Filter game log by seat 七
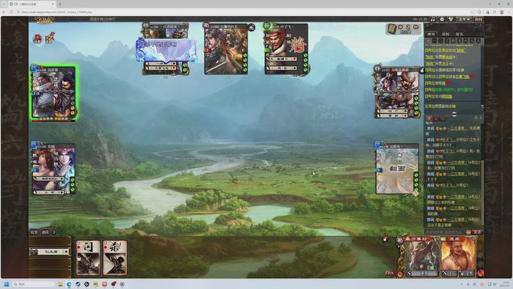 pyautogui.click(x=472, y=40)
